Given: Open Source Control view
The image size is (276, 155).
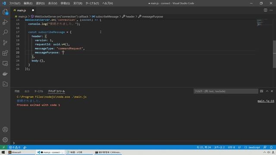Looking at the screenshot, I should pos(5,43).
